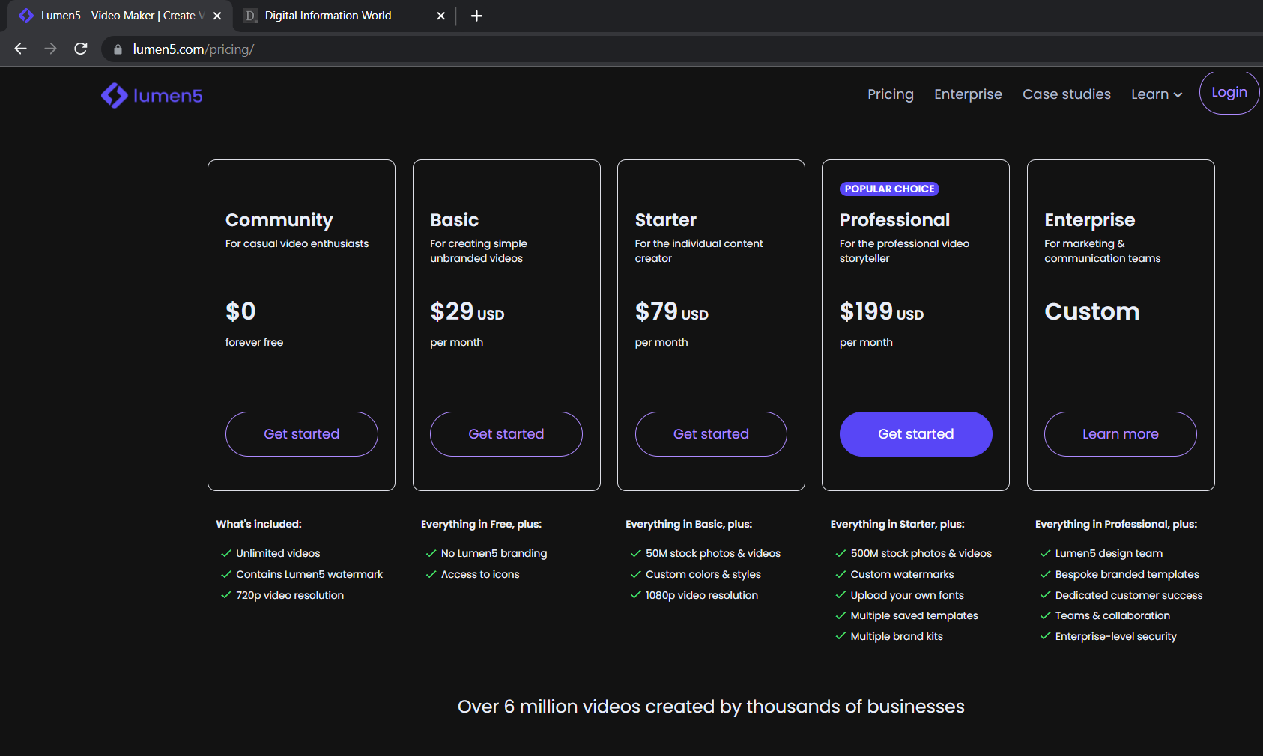This screenshot has width=1263, height=756.
Task: Click checkmark beside Upload your own fonts
Action: [x=841, y=595]
